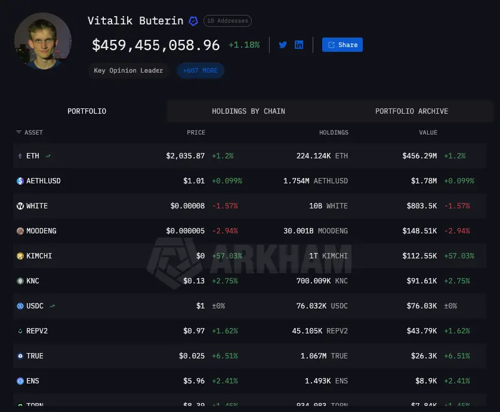The width and height of the screenshot is (500, 412).
Task: Open the LinkedIn icon
Action: 299,44
